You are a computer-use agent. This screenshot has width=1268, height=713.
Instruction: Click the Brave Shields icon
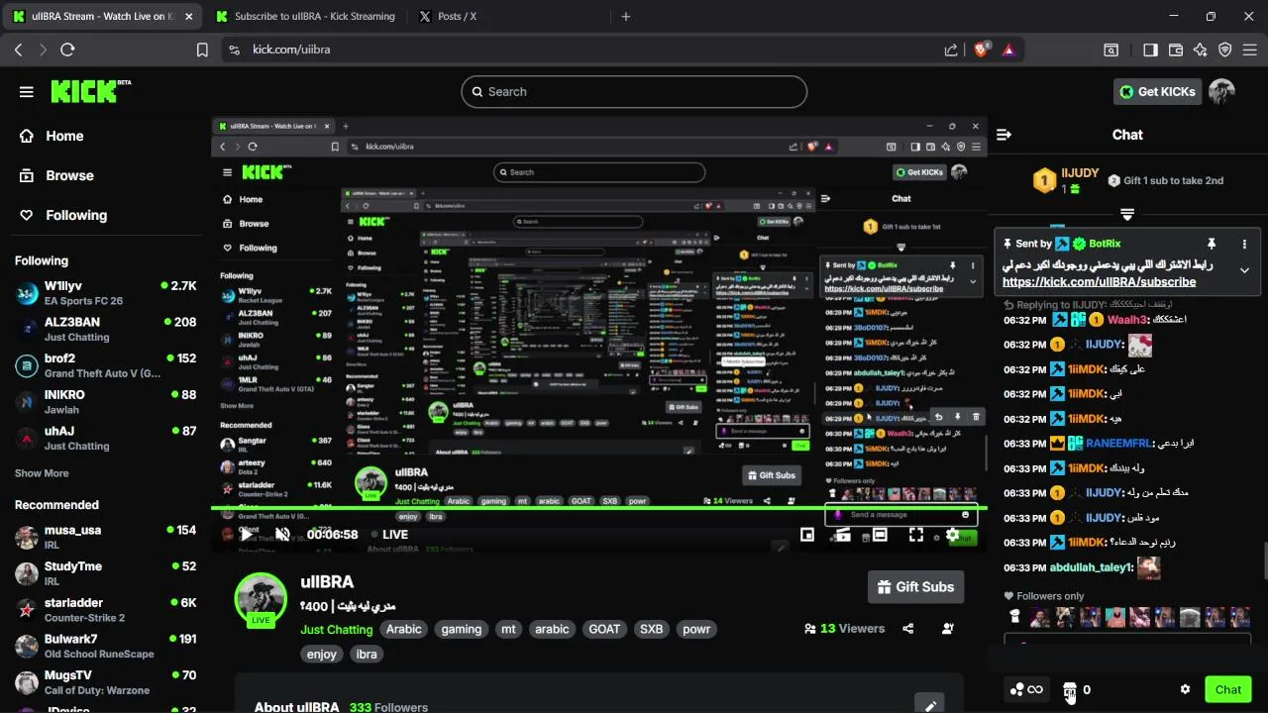[x=982, y=50]
